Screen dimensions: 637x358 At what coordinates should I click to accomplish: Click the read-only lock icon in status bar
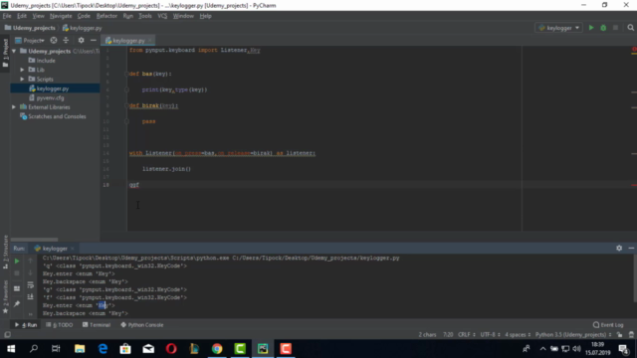619,334
